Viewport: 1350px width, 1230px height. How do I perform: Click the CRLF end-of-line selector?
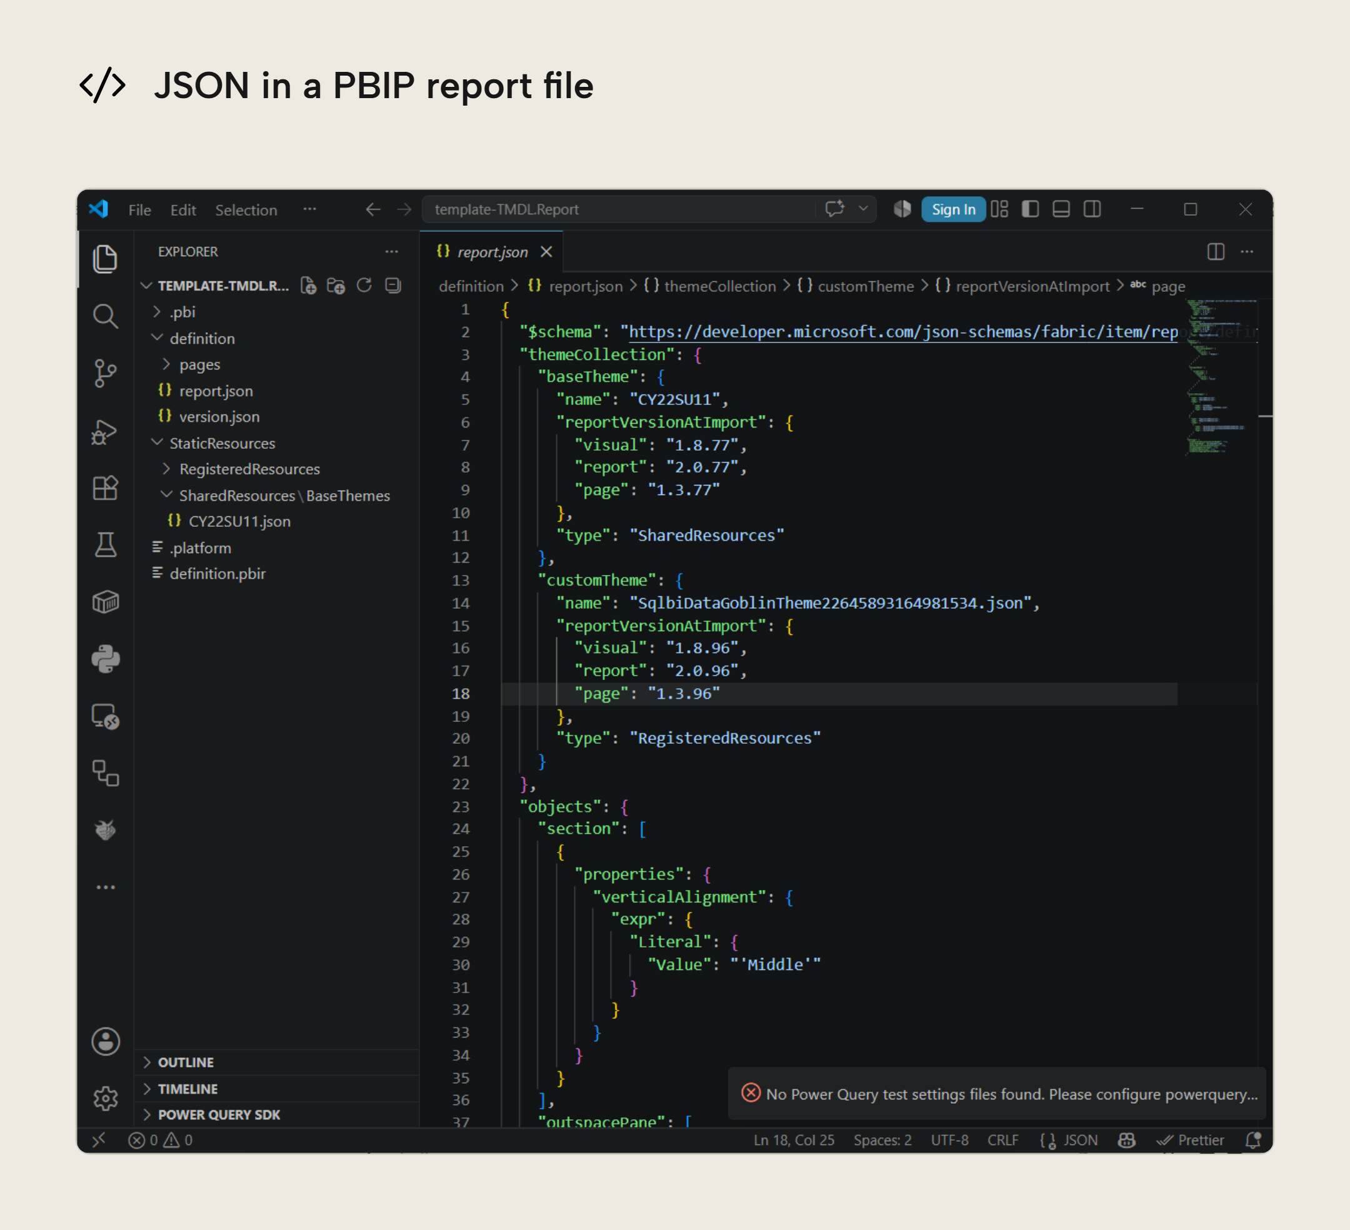point(1002,1139)
